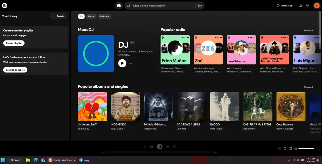Click the playback progress bar
Viewport: 322px width, 164px height.
coord(160,152)
